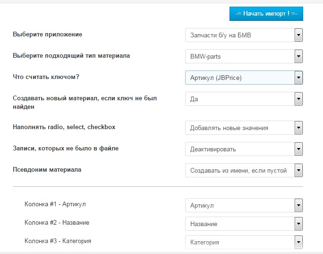323x254 pixels.
Task: Click the 'Записи, которых не было в файле' label
Action: pyautogui.click(x=66, y=148)
